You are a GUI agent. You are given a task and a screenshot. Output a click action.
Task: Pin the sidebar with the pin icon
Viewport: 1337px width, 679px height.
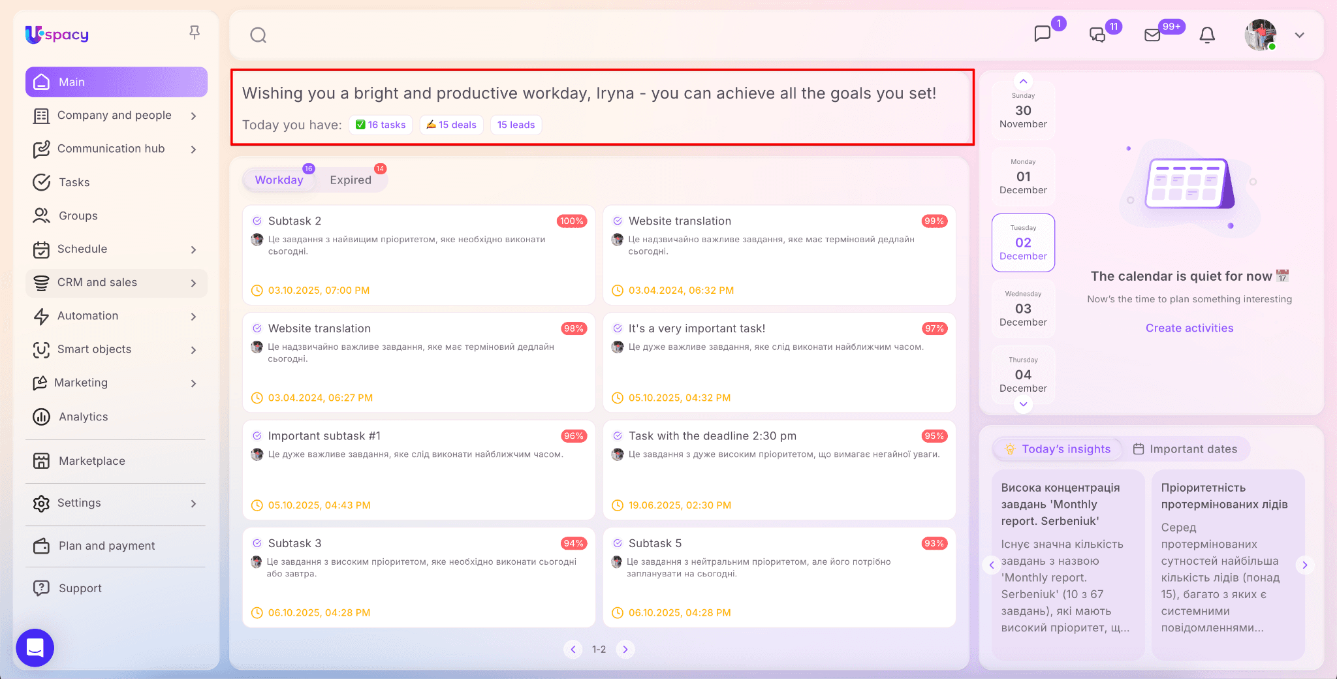coord(195,33)
